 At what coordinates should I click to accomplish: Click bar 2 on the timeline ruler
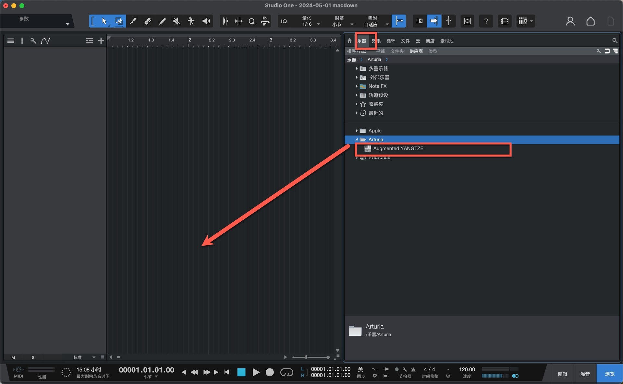[189, 40]
